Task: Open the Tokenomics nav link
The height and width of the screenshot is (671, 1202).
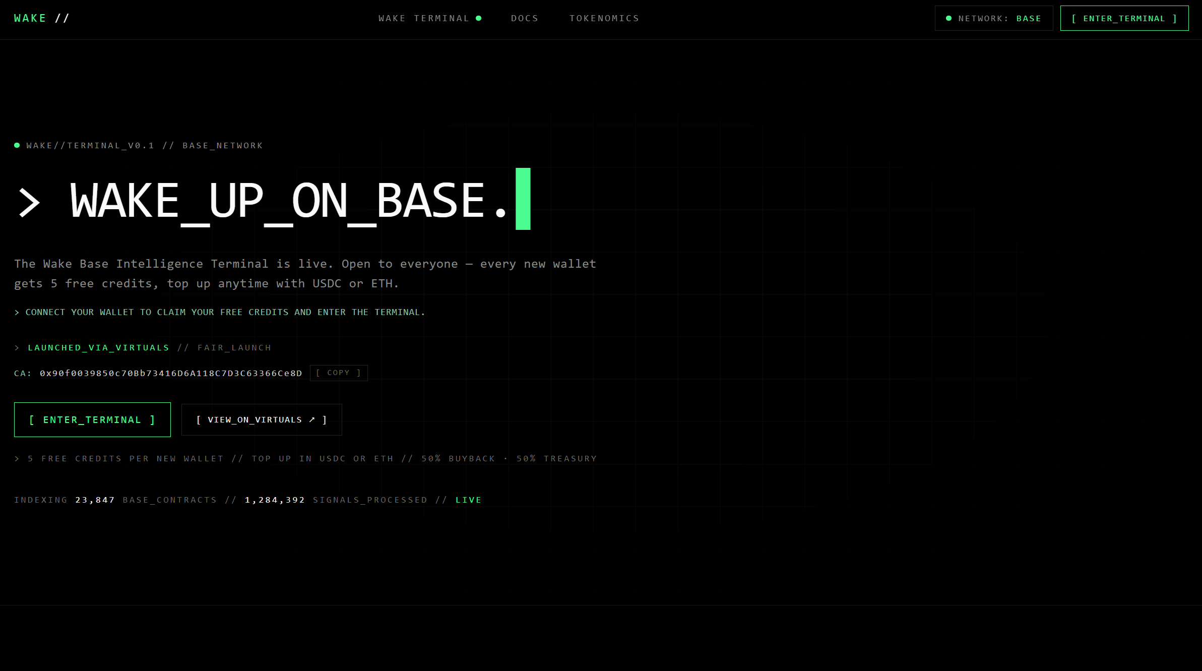Action: pos(604,18)
